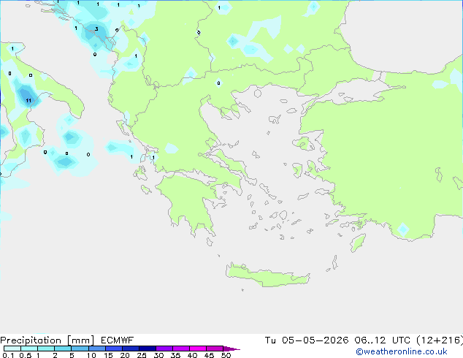Open the weatheronline.co.uk copyright link

click(402, 351)
